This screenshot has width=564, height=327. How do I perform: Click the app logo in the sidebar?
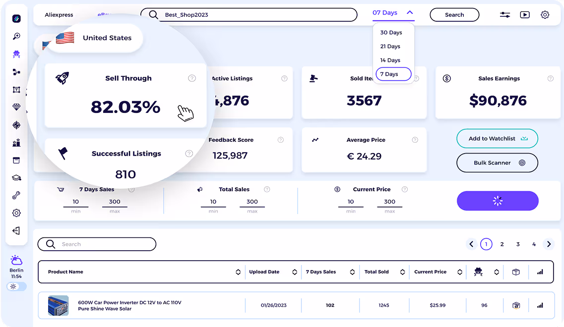[x=16, y=18]
